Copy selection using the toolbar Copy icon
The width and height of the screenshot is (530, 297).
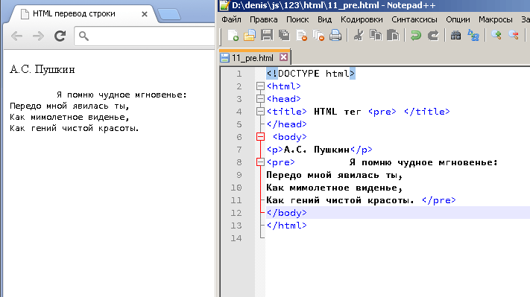pos(376,36)
